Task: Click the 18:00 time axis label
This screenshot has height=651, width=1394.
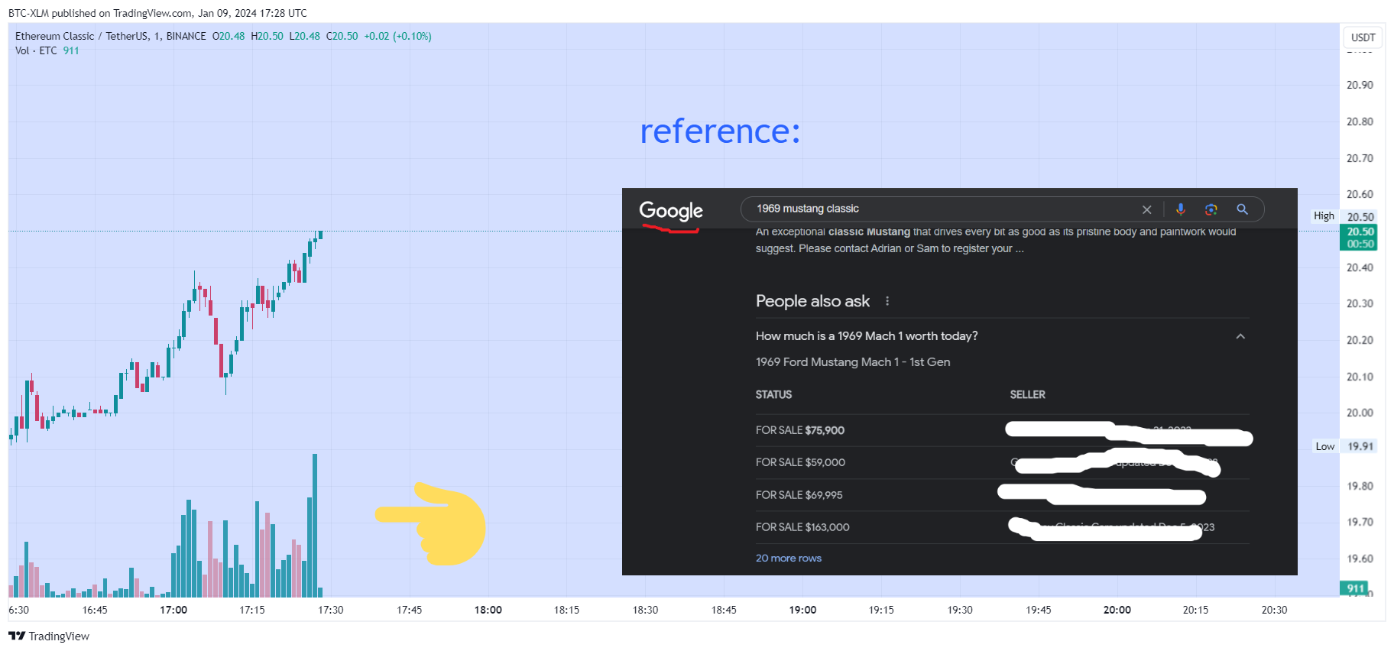Action: coord(488,610)
